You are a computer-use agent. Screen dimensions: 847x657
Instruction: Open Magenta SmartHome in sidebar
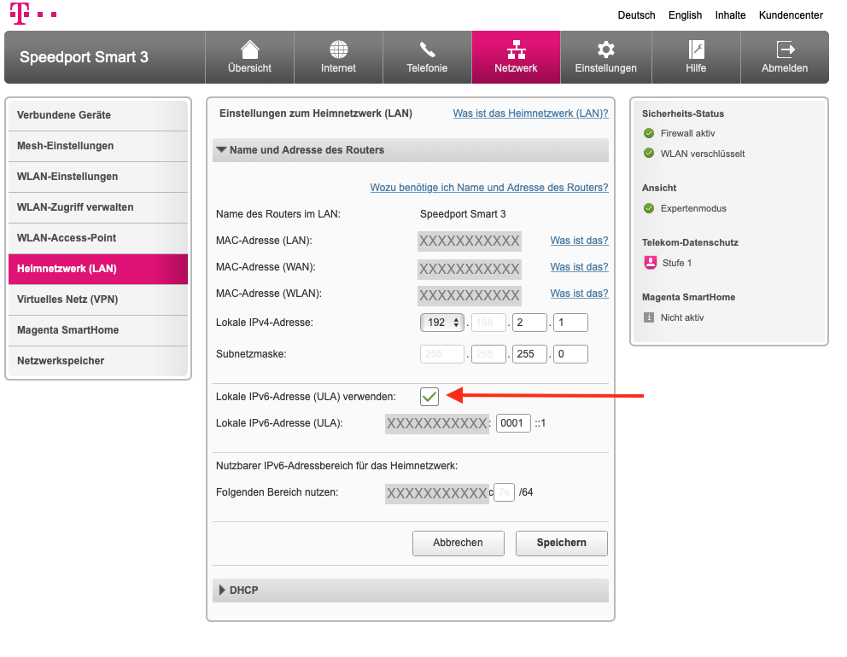[98, 330]
